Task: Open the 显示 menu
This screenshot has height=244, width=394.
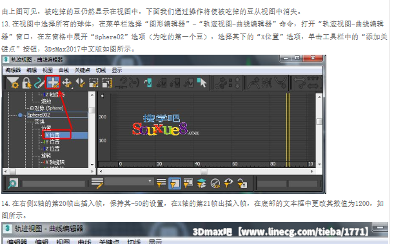Action: click(x=117, y=70)
